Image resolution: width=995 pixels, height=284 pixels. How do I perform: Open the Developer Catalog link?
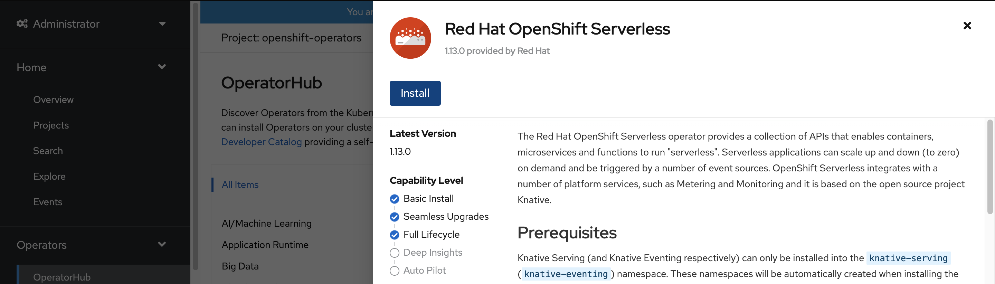(262, 142)
